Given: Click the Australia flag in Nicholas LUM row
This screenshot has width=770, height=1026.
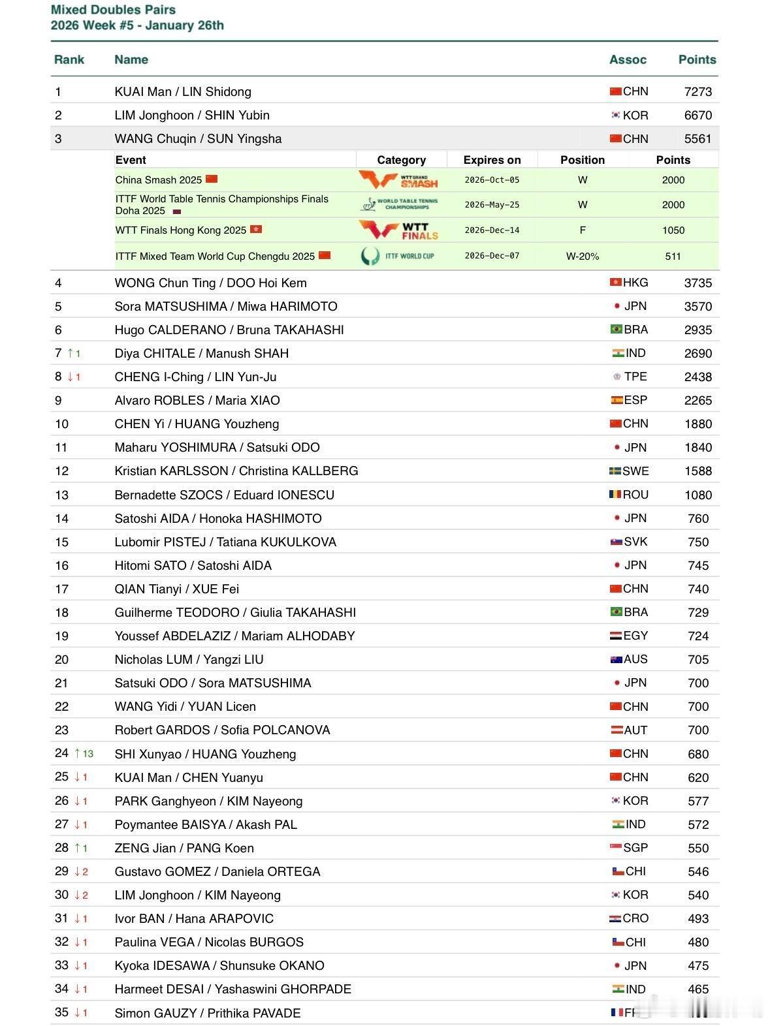Looking at the screenshot, I should (616, 659).
